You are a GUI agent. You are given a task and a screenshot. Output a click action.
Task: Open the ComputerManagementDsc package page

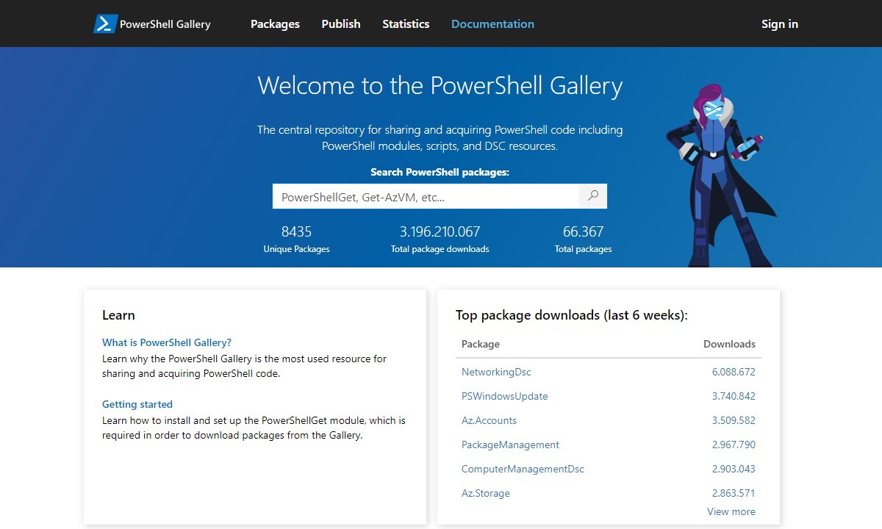tap(522, 469)
